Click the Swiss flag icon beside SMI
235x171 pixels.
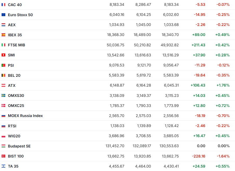click(x=3, y=55)
